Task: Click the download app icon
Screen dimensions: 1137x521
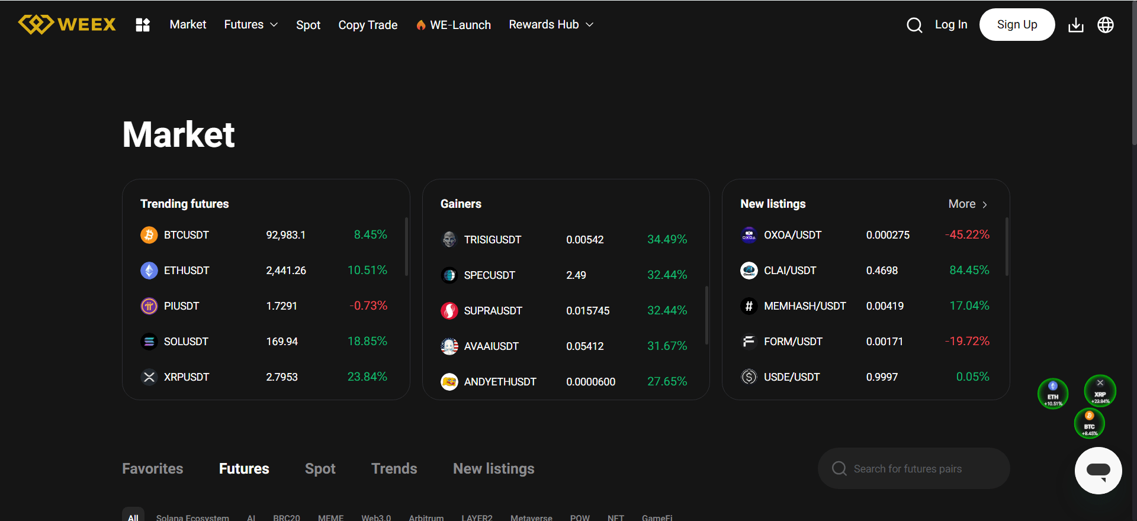Action: click(x=1075, y=25)
